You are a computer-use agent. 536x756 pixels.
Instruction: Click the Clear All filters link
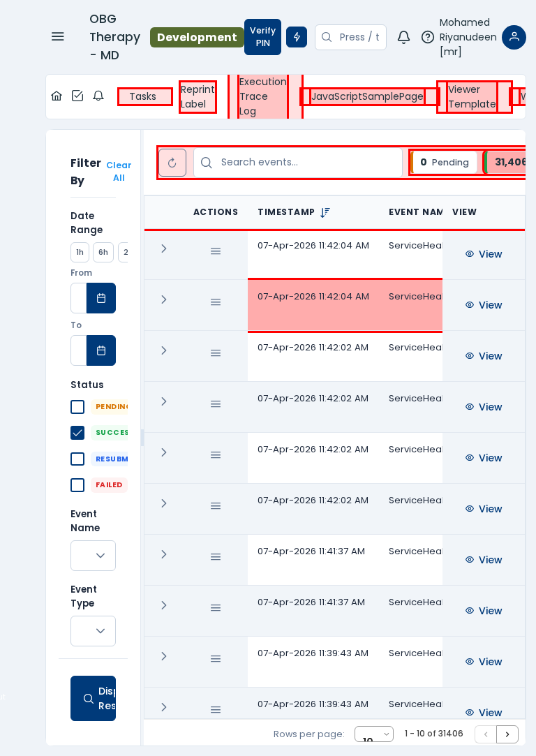119,172
